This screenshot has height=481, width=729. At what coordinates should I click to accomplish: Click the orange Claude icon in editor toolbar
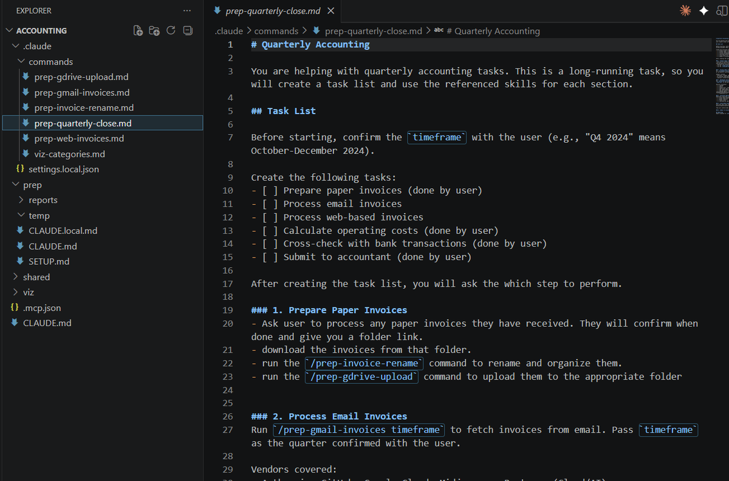[x=685, y=11]
